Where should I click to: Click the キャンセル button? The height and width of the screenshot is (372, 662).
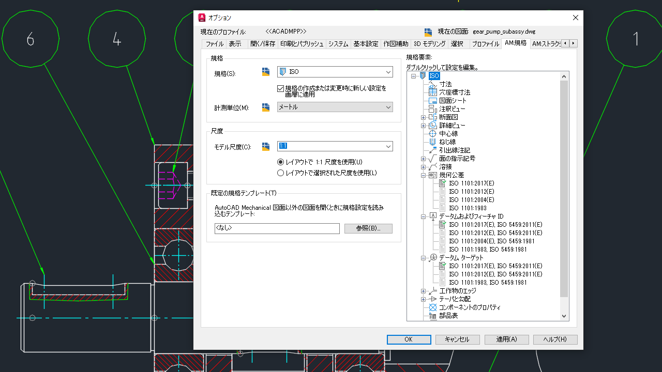pos(458,339)
